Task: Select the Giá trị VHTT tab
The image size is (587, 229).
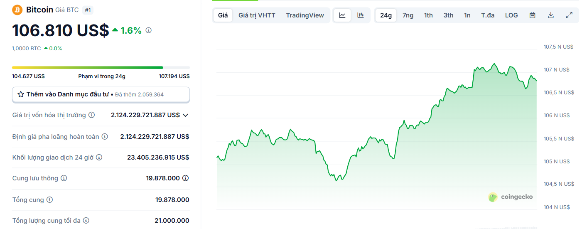Action: coord(257,15)
